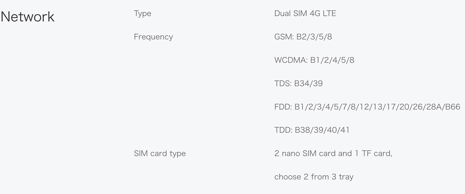Select the B2/3/5/8 GSM band values
This screenshot has width=465, height=194.
[x=314, y=37]
